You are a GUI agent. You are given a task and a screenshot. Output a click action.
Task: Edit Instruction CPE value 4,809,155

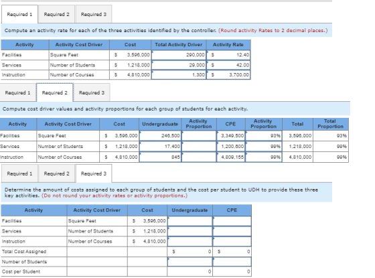pos(231,157)
